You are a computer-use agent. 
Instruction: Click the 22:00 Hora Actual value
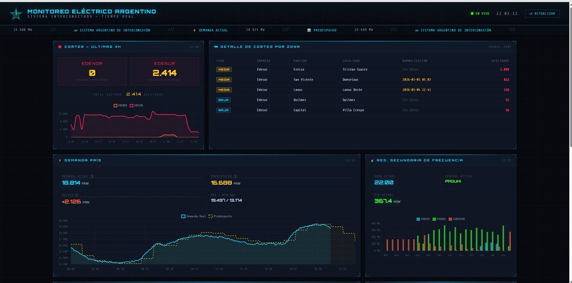tap(384, 182)
